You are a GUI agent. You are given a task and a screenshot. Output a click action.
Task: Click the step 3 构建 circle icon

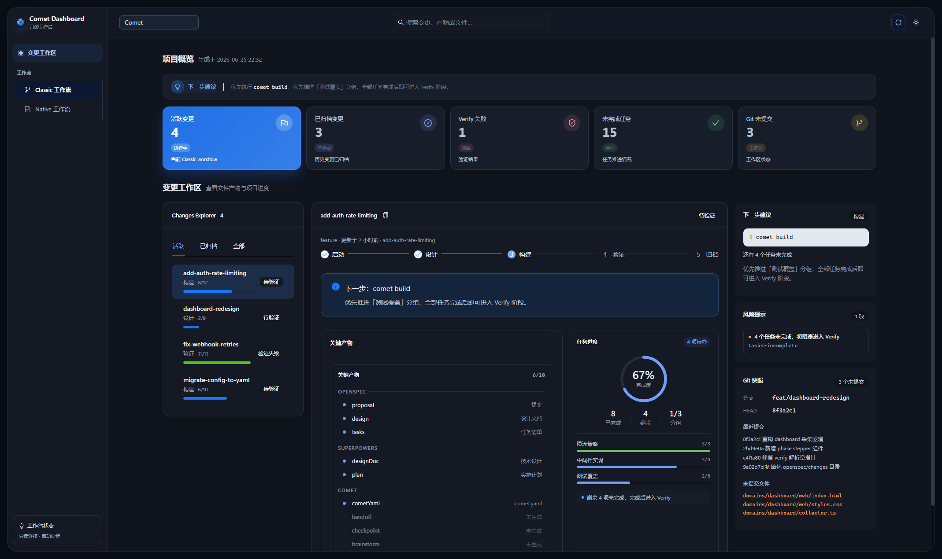(x=512, y=254)
